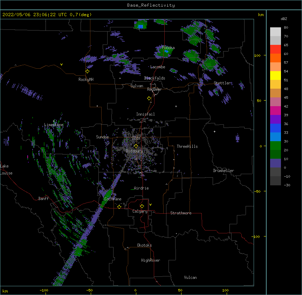Click the ThreeHills label
The height and width of the screenshot is (295, 302).
pyautogui.click(x=187, y=146)
